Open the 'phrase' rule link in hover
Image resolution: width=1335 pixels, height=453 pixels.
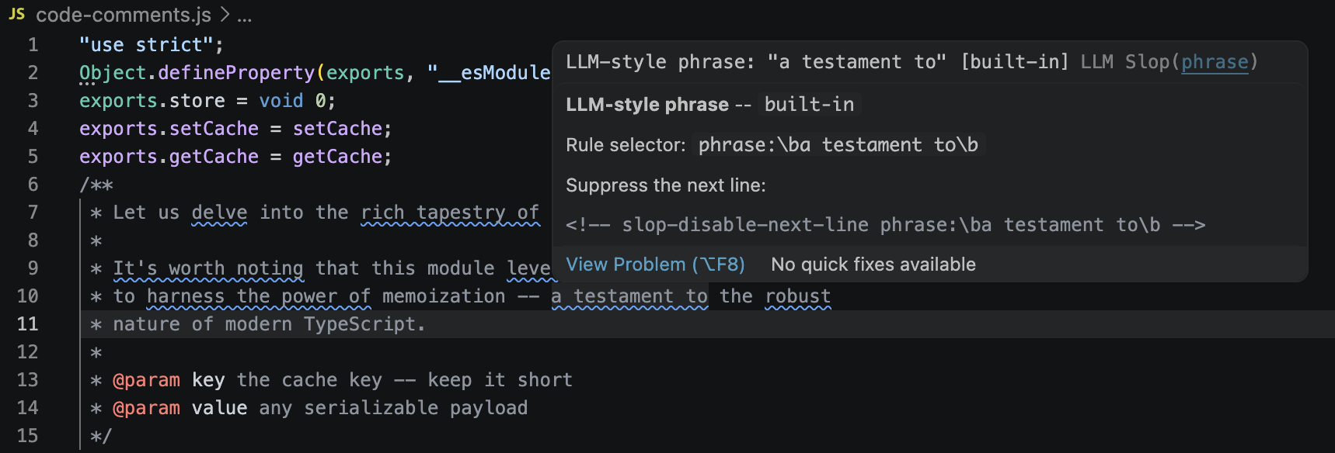(1215, 62)
